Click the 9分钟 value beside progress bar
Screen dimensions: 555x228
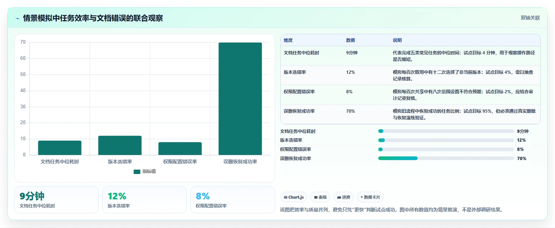[523, 131]
